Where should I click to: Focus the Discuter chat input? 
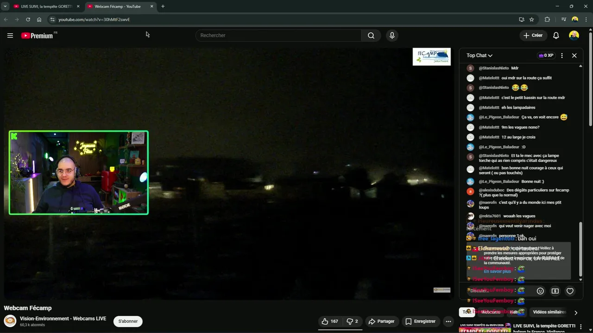pyautogui.click(x=499, y=291)
